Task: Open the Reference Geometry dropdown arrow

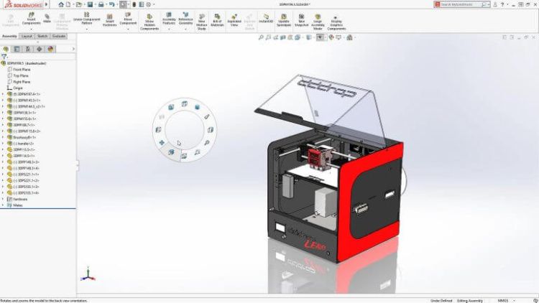Action: point(185,29)
